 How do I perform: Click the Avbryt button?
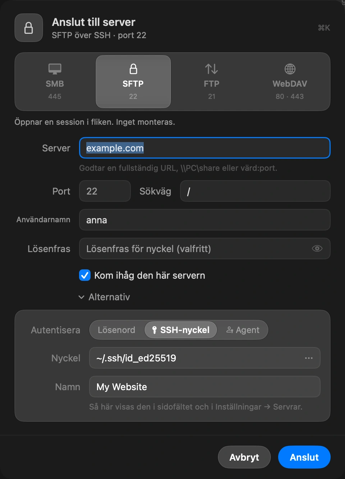point(244,457)
